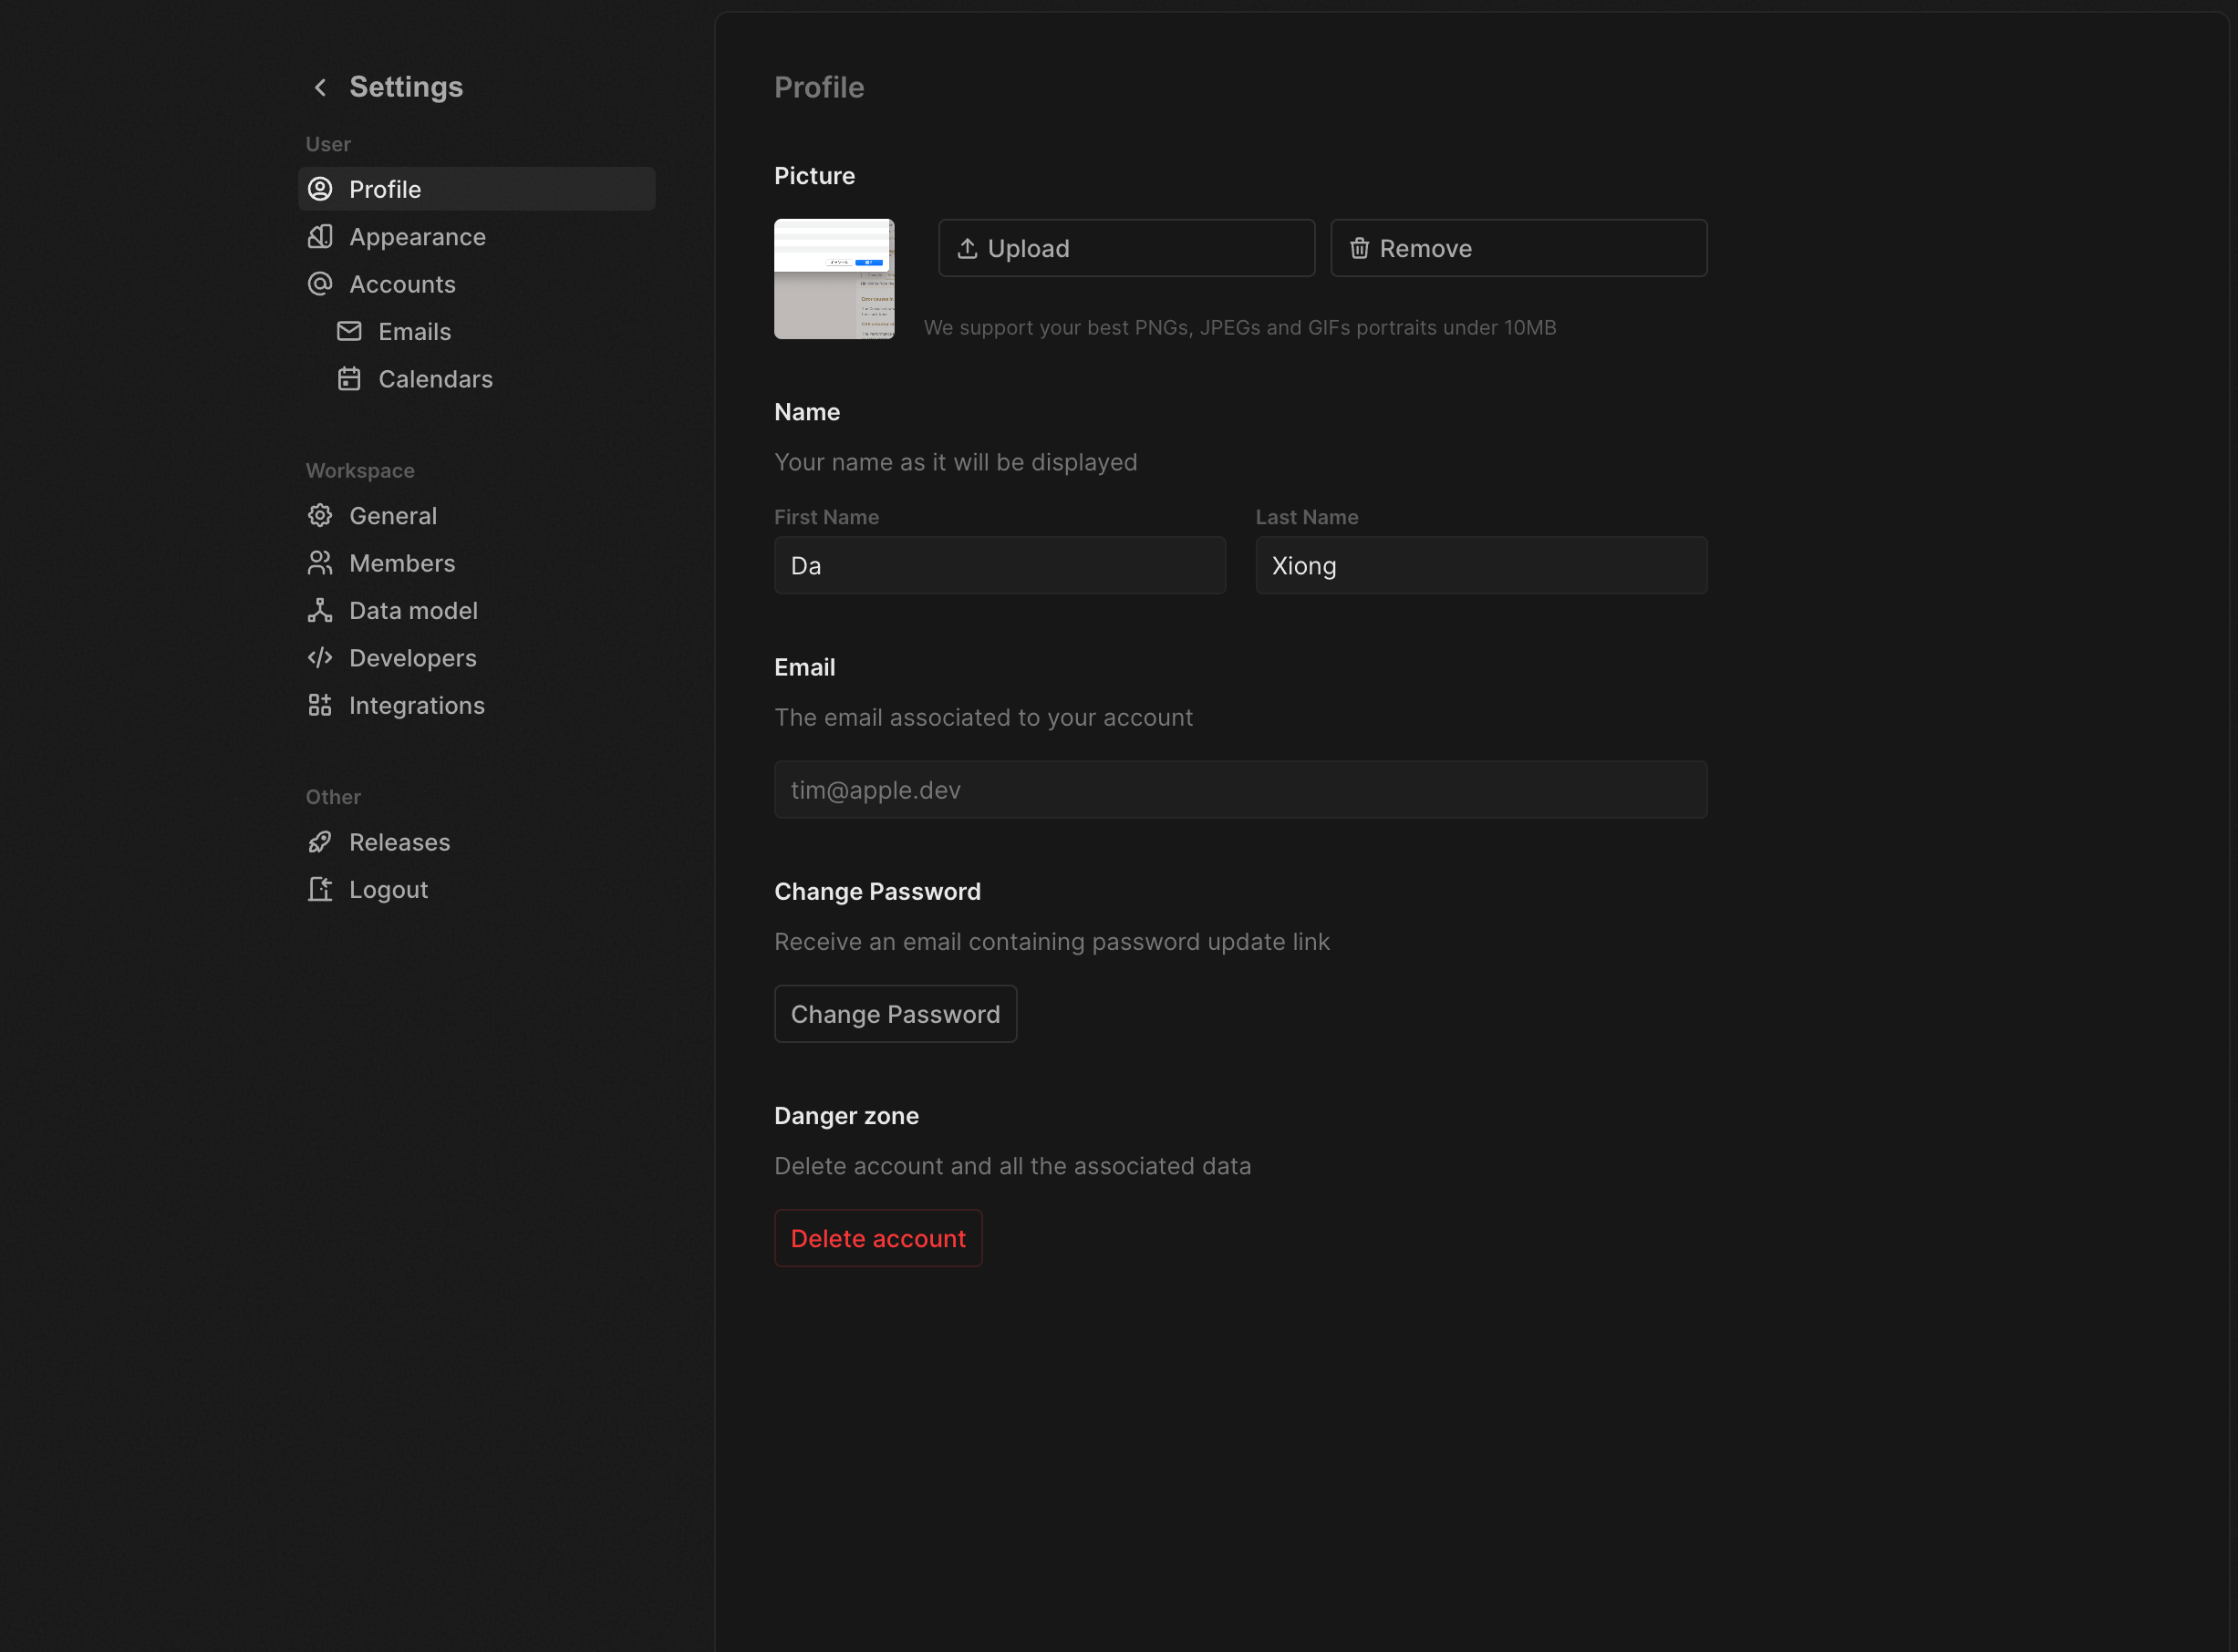The image size is (2238, 1652).
Task: Click the profile picture thumbnail
Action: [834, 279]
